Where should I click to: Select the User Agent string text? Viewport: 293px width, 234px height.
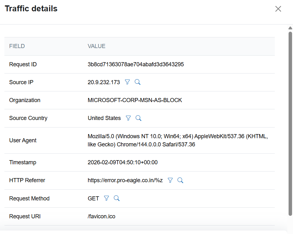click(178, 140)
